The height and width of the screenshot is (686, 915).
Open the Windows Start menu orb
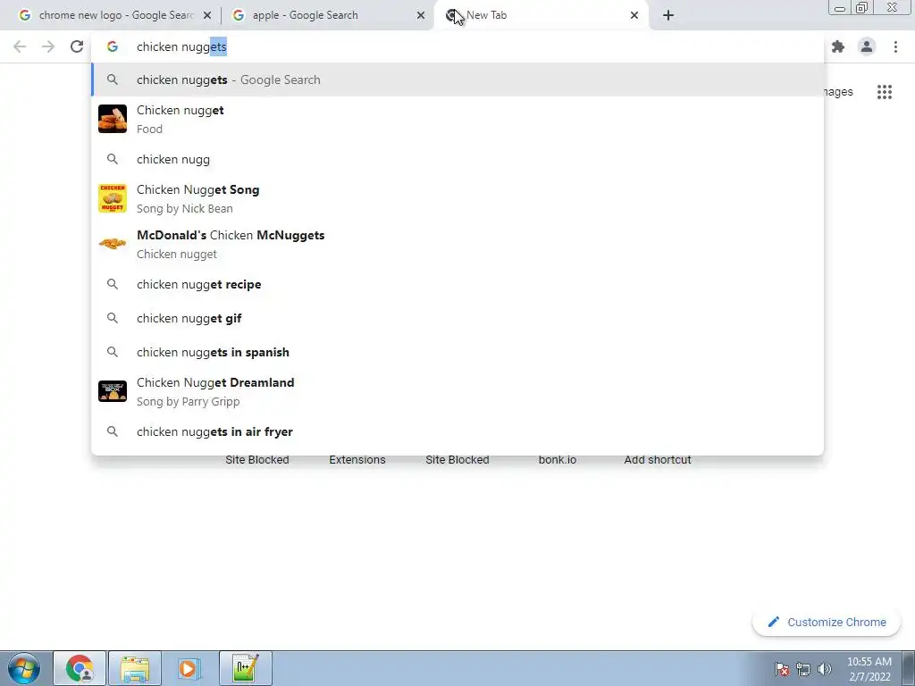[24, 668]
